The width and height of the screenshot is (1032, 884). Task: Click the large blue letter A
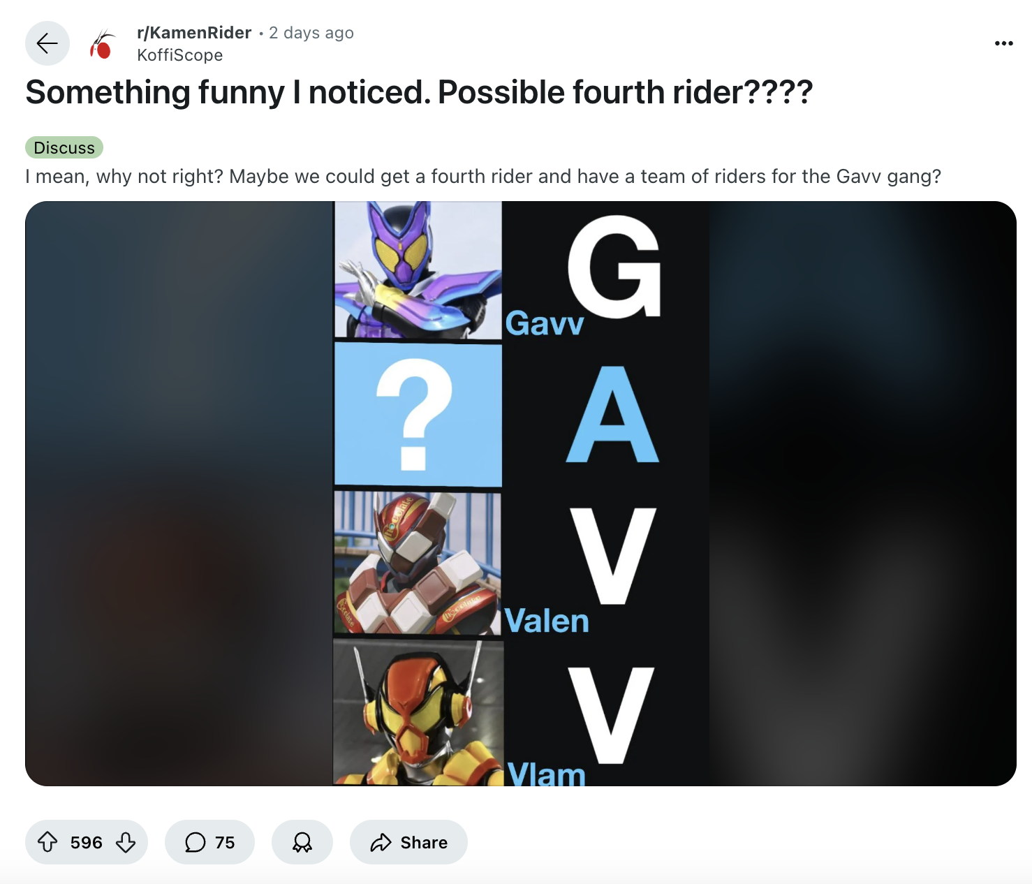612,415
